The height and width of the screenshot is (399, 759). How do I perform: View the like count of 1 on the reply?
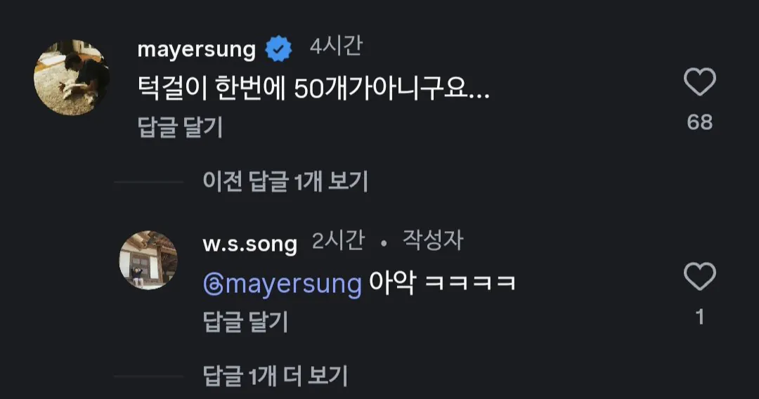(x=699, y=317)
